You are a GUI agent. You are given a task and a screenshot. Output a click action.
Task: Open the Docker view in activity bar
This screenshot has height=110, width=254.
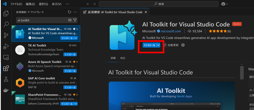(x=6, y=90)
